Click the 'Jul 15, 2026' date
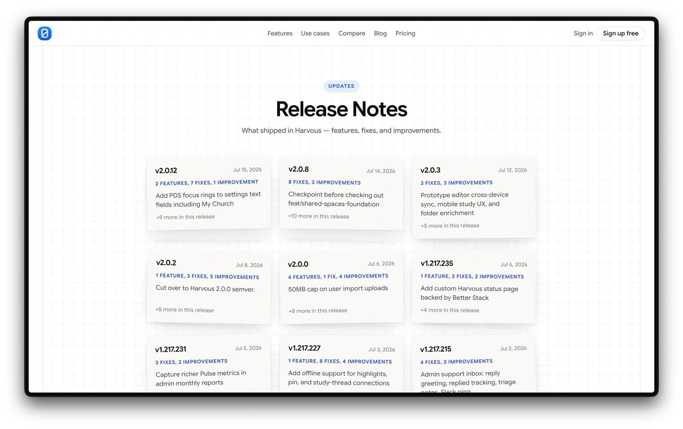The image size is (683, 429). click(247, 170)
